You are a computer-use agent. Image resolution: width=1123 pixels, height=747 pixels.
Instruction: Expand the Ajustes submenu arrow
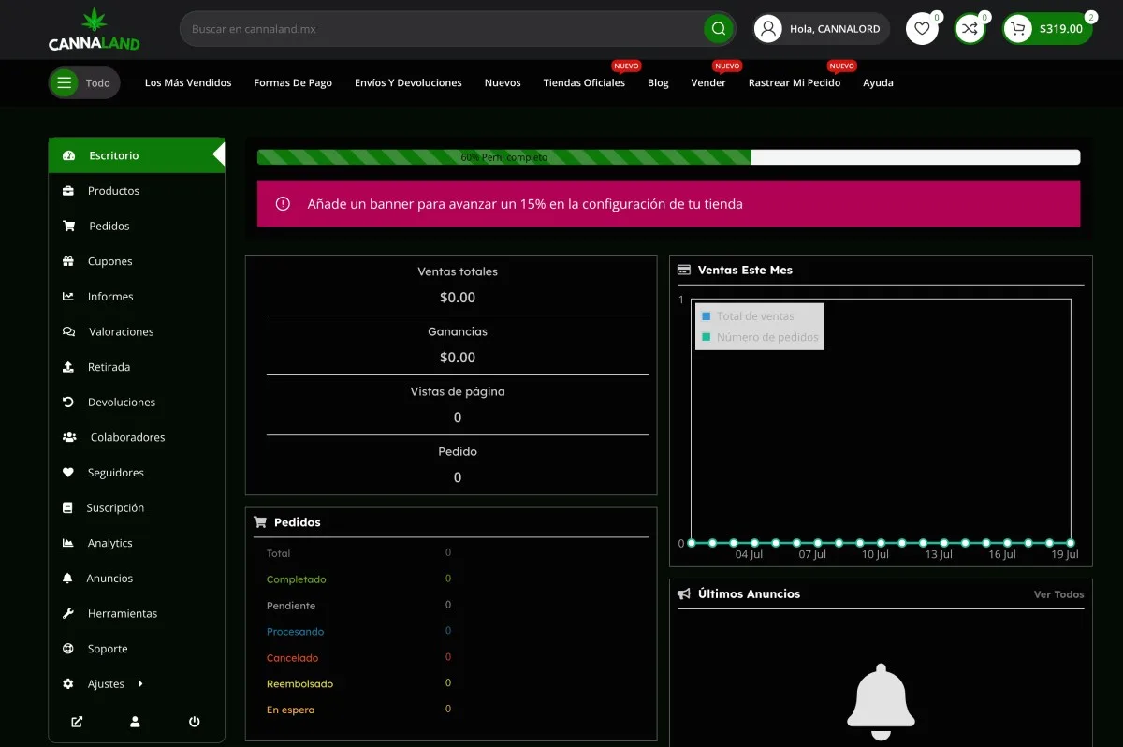coord(140,684)
